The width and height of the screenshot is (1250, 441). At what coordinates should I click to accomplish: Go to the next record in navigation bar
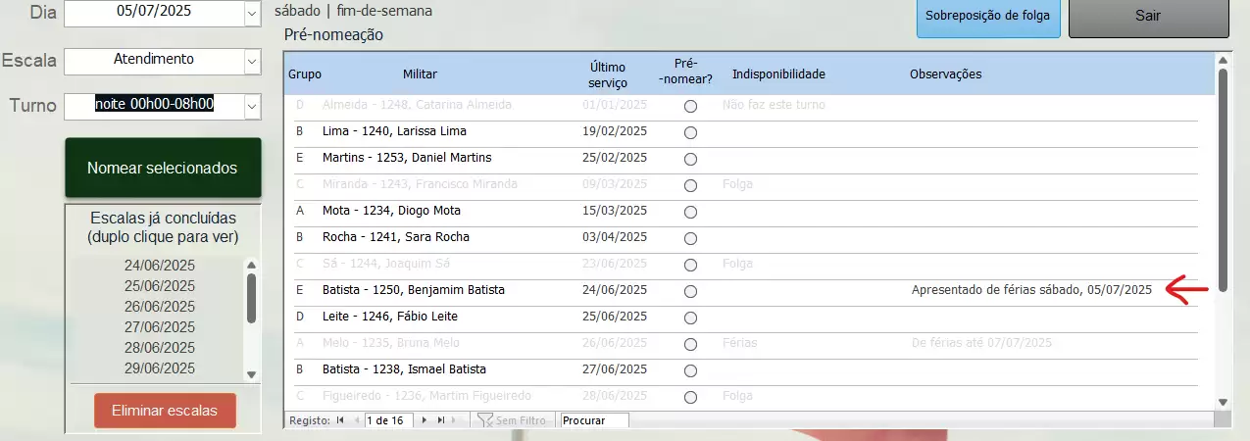[425, 420]
